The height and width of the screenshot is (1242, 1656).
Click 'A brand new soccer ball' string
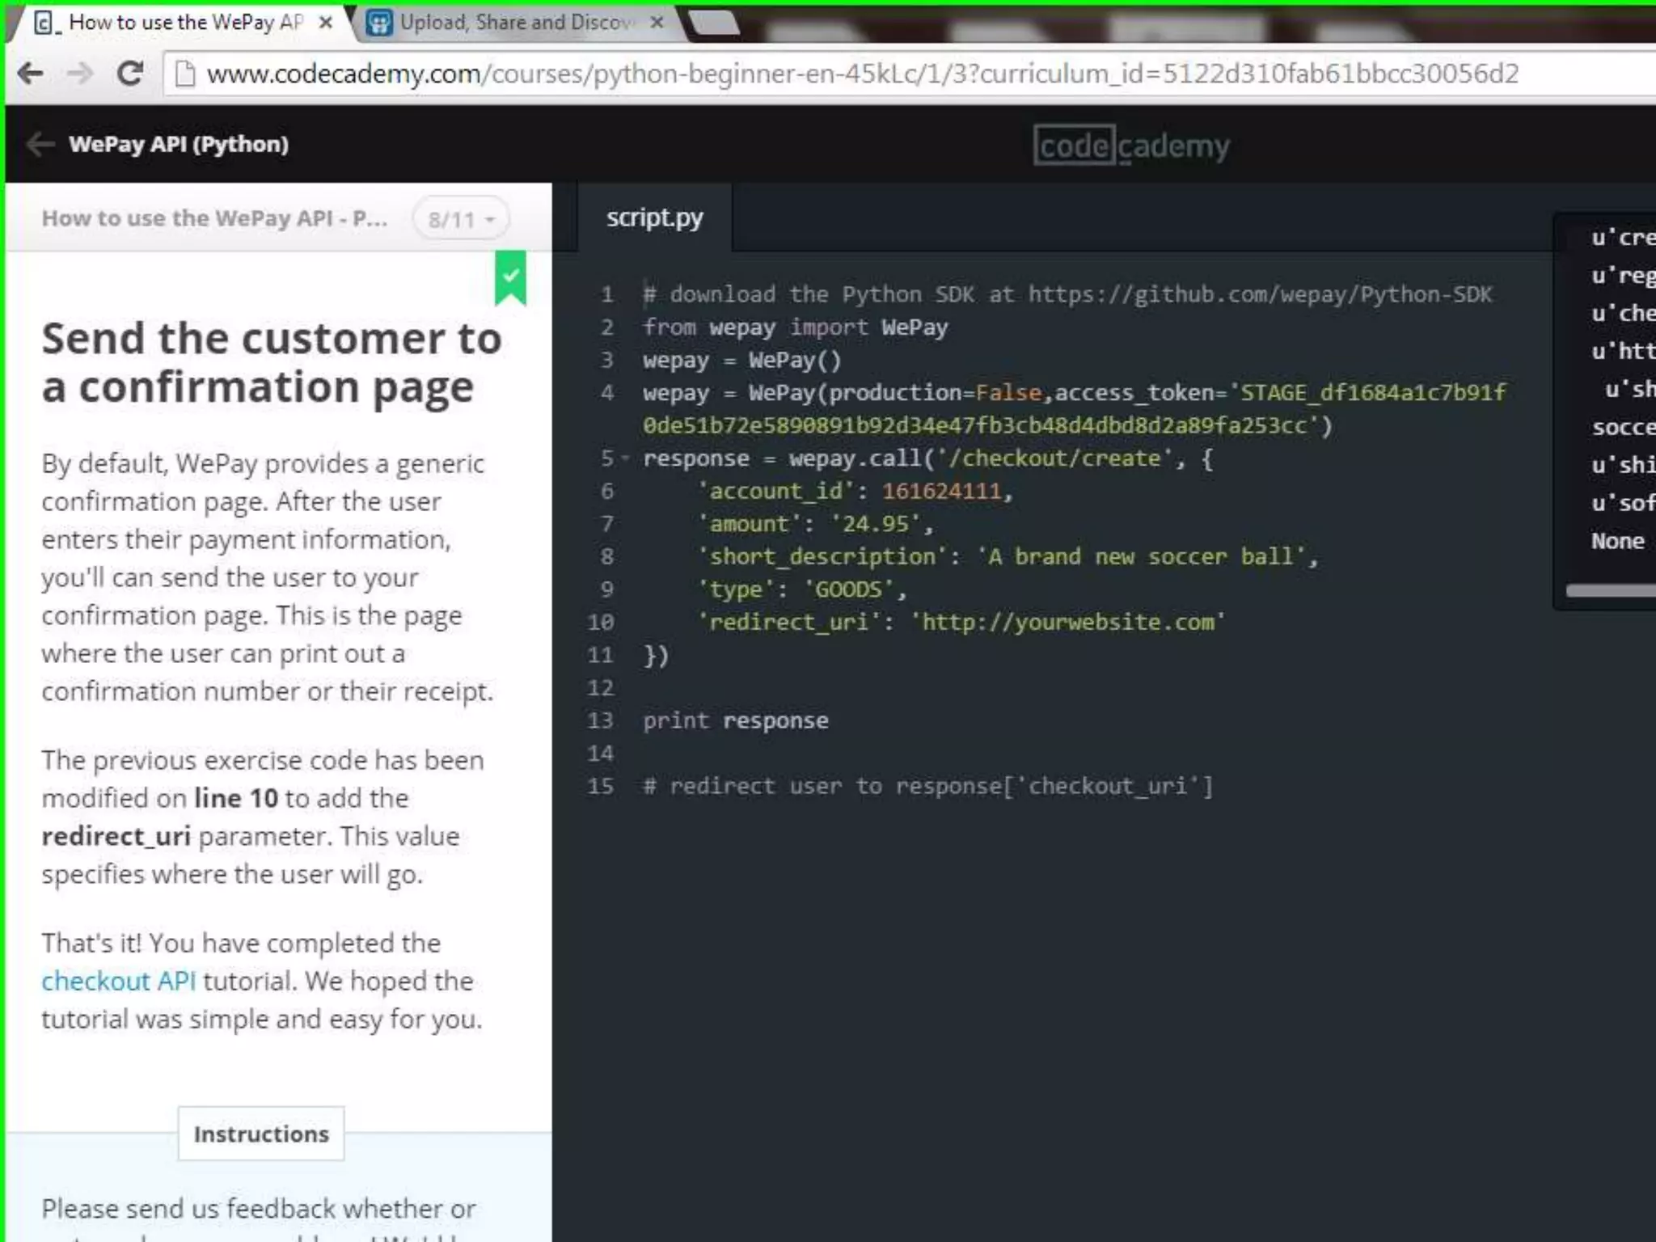click(x=1141, y=557)
